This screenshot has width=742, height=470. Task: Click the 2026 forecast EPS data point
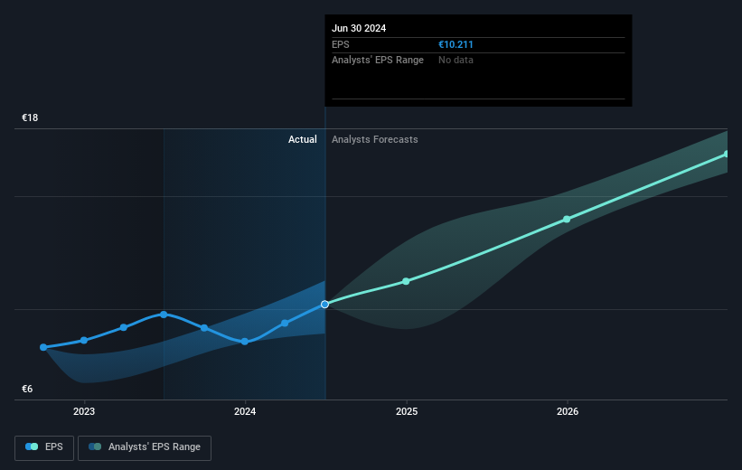567,219
